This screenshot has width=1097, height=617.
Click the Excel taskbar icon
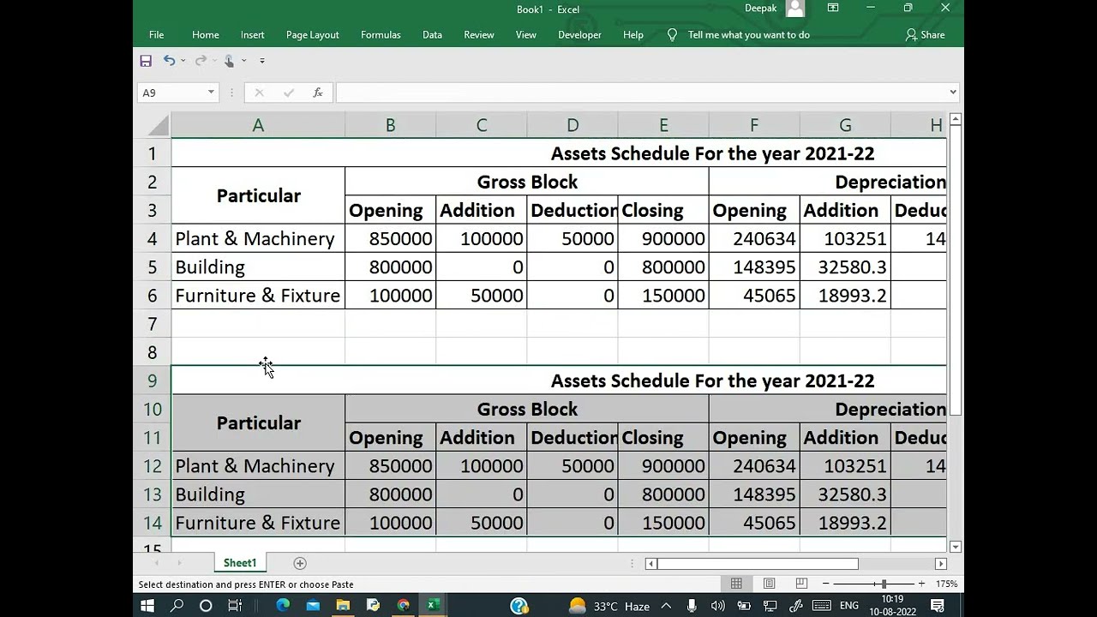tap(434, 605)
